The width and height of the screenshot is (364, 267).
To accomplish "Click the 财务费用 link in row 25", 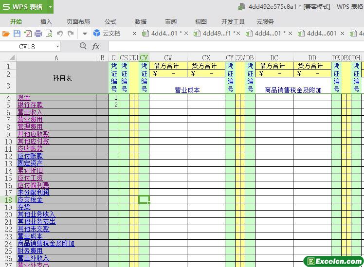I will pyautogui.click(x=30, y=251).
